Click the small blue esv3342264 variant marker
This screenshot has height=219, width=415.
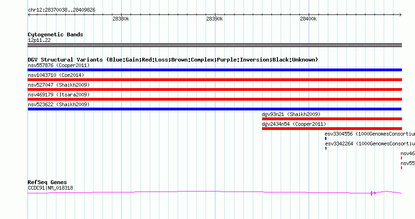coord(326,148)
